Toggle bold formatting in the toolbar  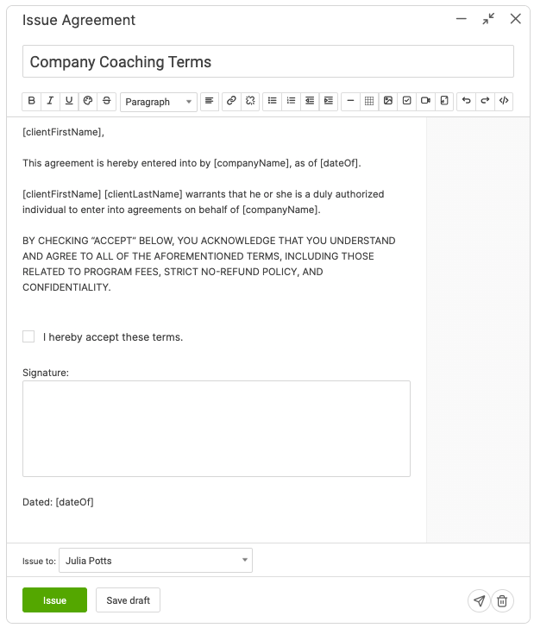[32, 101]
